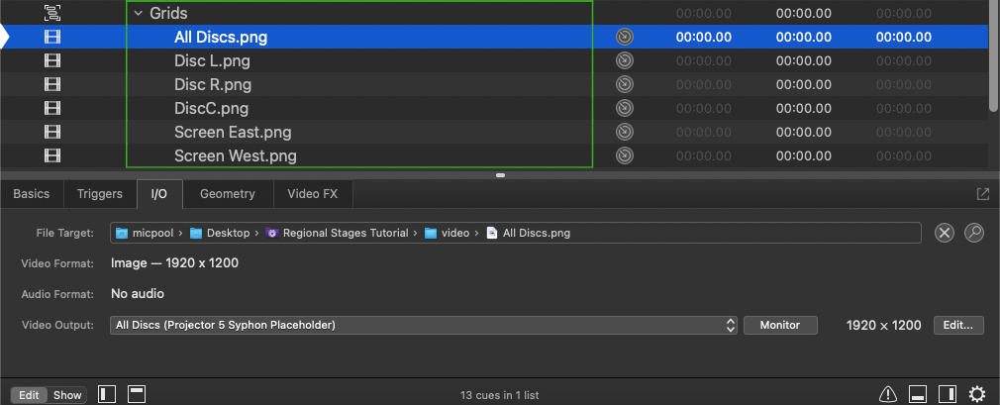Click the Monitor button
This screenshot has height=405, width=1000.
pyautogui.click(x=781, y=325)
